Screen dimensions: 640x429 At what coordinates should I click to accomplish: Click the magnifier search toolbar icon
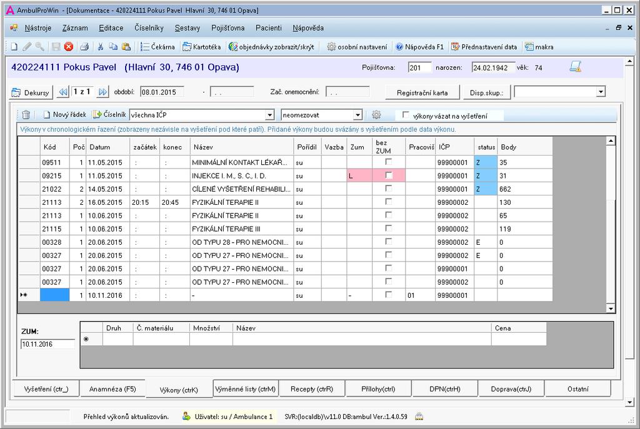(39, 47)
